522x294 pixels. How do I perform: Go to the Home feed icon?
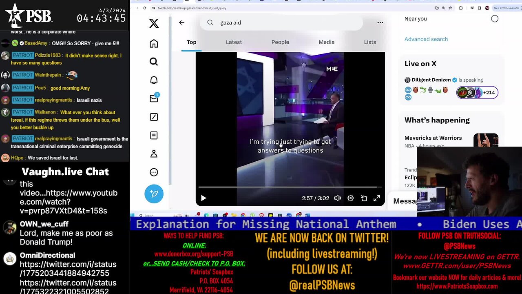[154, 44]
